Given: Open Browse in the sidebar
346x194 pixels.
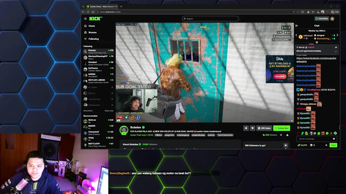Looking at the screenshot, I should tap(92, 32).
